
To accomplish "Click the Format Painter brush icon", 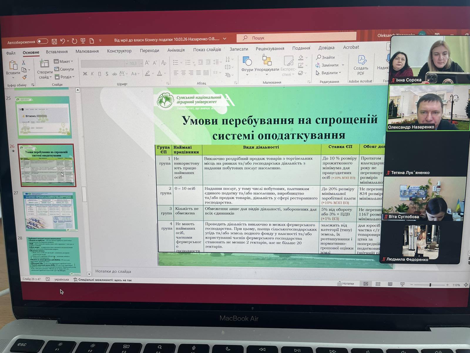I will 24,77.
